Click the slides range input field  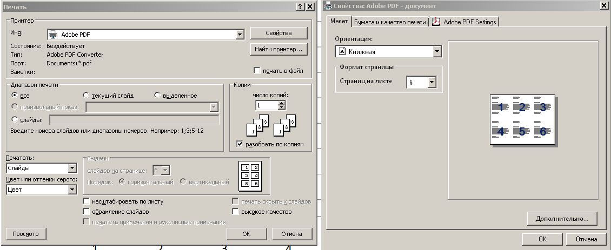[134, 120]
